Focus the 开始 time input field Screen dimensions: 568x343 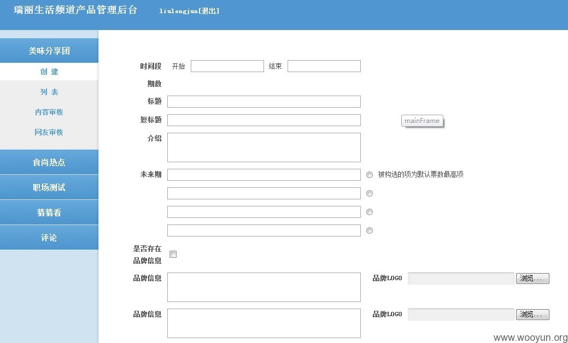(x=227, y=66)
